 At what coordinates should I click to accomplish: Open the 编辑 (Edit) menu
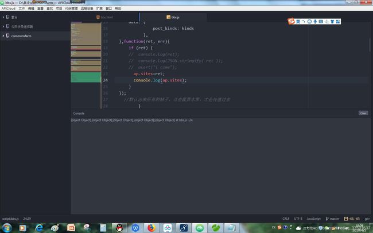click(x=31, y=9)
